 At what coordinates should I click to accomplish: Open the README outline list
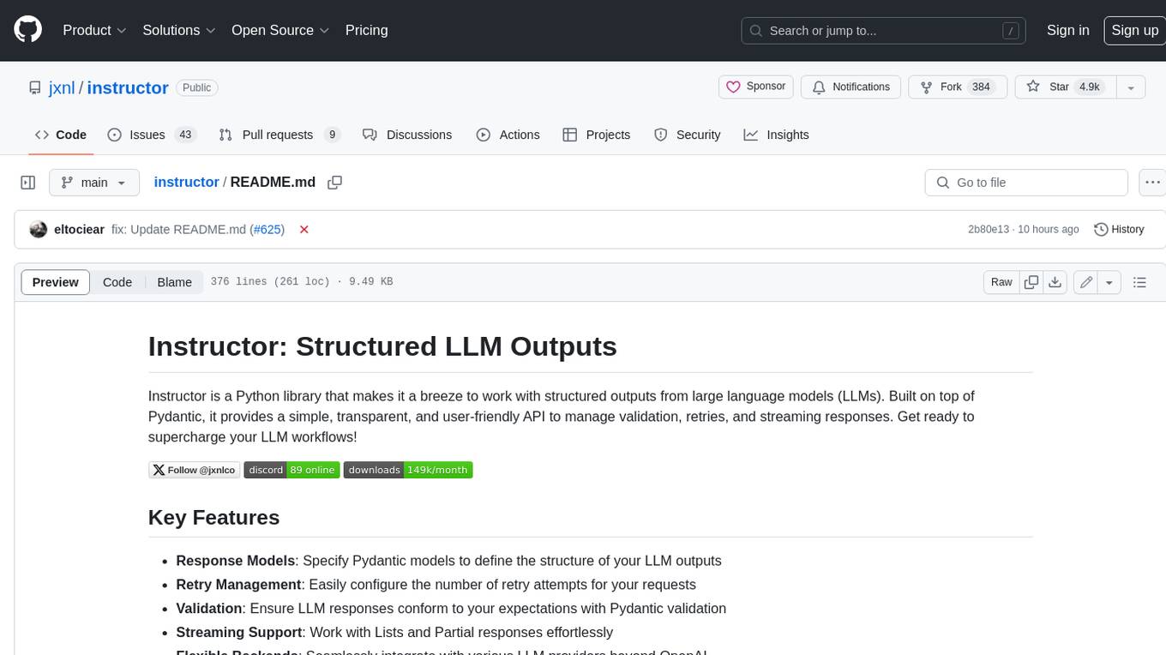coord(1139,282)
